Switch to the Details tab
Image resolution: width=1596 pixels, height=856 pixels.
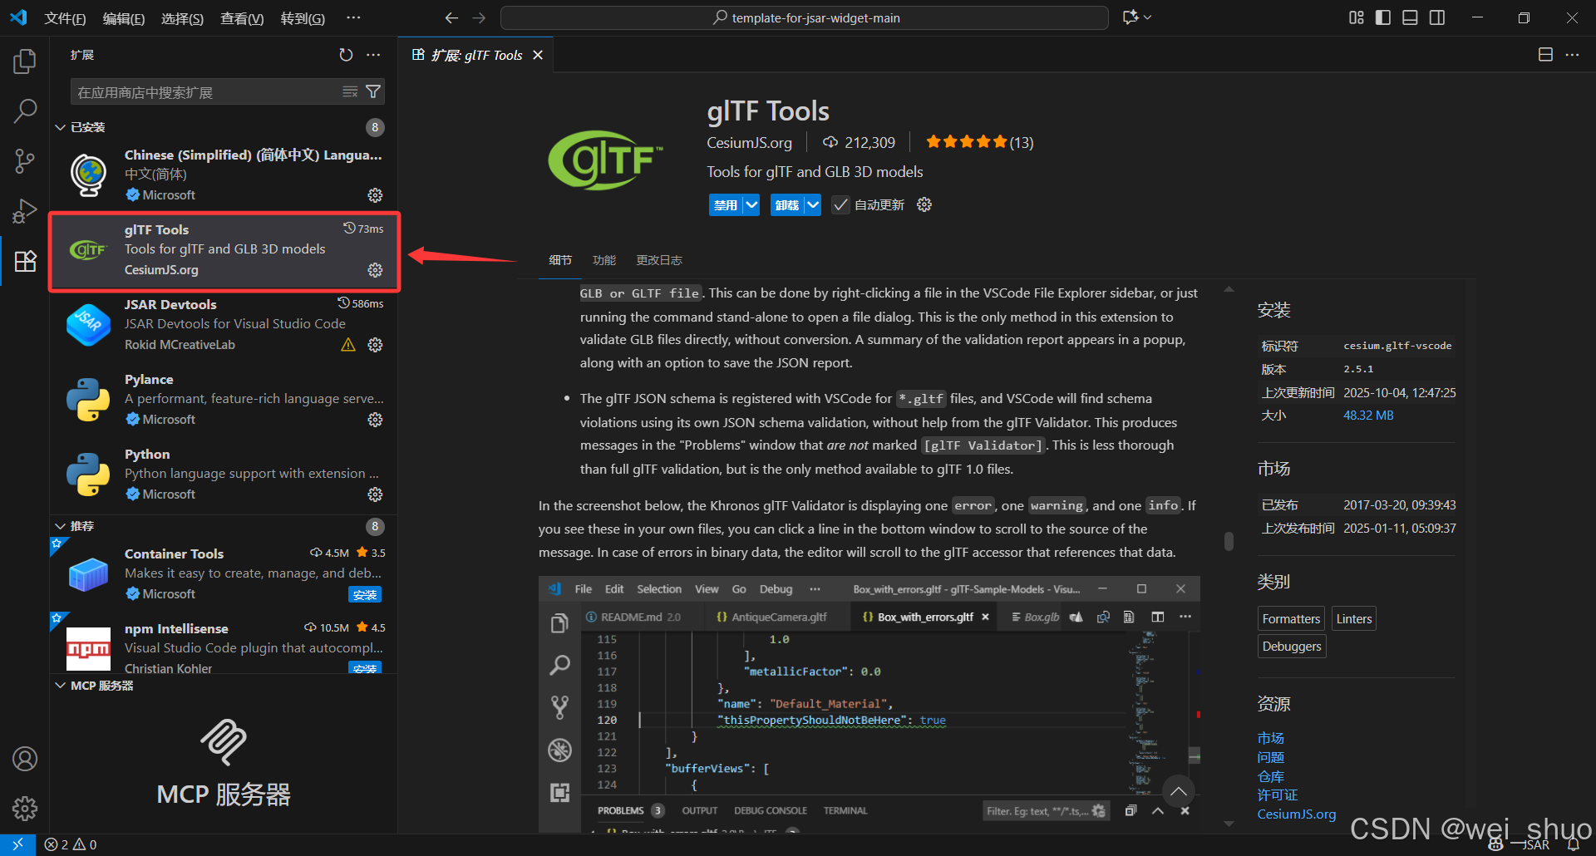pos(560,260)
